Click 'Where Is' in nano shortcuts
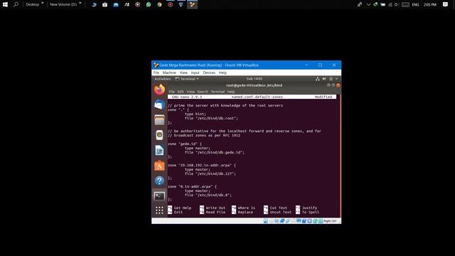455x256 pixels. (247, 208)
